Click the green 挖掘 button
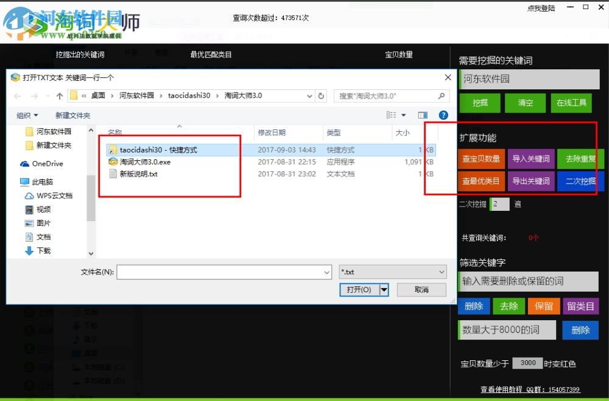The height and width of the screenshot is (401, 609). tap(479, 103)
